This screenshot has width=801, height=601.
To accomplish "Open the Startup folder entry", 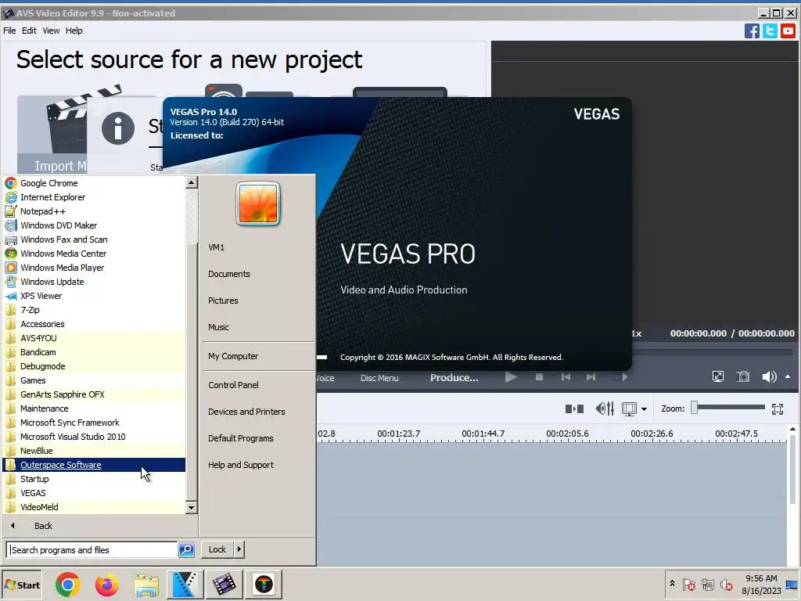I will [x=94, y=479].
